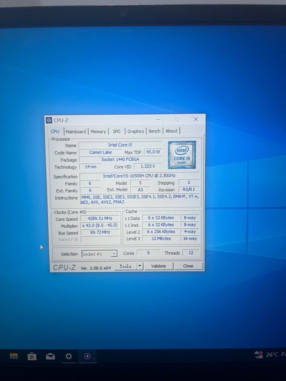Screen dimensions: 286x381
Task: Open the Graphics tab
Action: tap(135, 131)
